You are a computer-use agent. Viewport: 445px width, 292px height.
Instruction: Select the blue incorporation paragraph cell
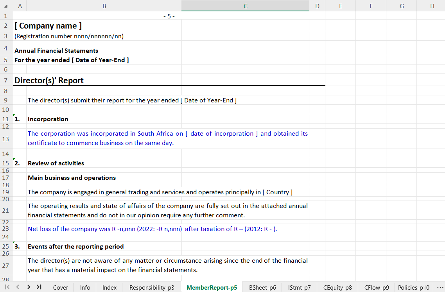167,138
